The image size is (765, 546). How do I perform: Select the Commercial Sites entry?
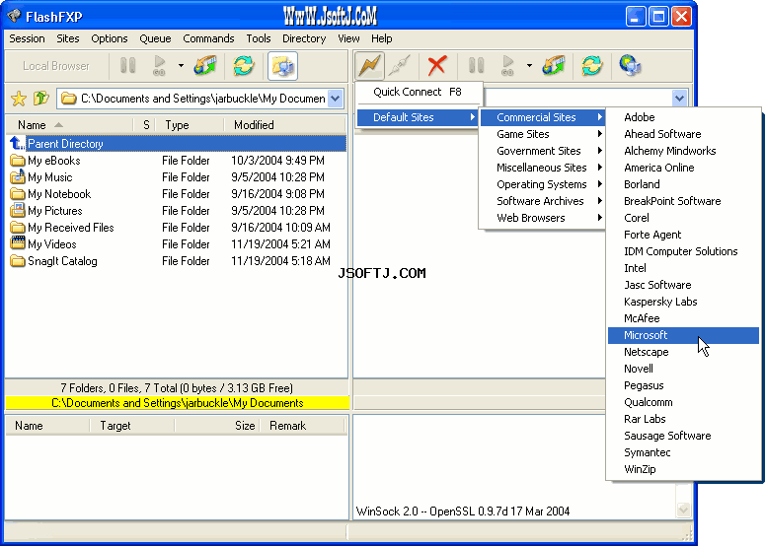tap(542, 117)
